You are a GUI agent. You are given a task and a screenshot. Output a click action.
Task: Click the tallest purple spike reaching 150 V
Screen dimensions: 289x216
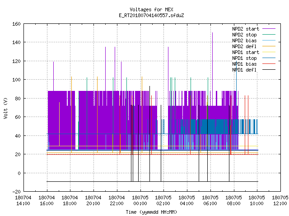tap(212, 61)
